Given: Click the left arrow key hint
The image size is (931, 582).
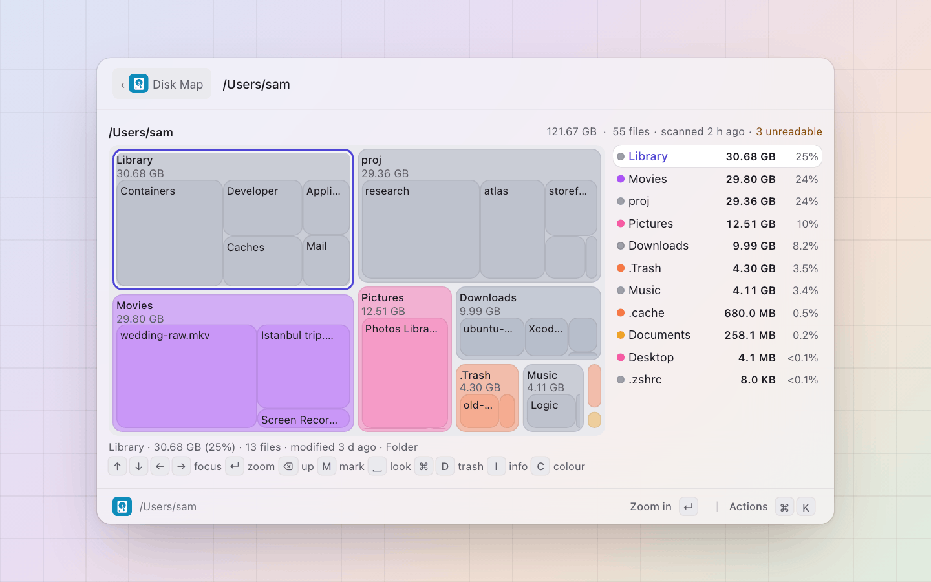Looking at the screenshot, I should tap(160, 466).
